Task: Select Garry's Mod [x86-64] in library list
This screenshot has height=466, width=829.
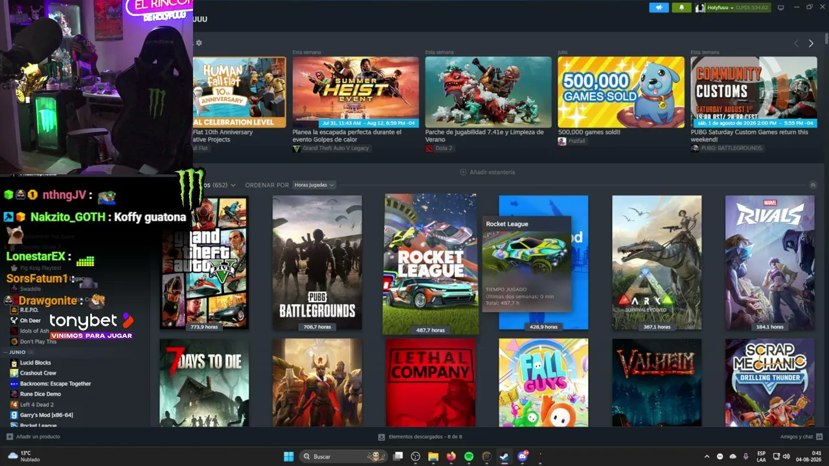Action: [46, 415]
